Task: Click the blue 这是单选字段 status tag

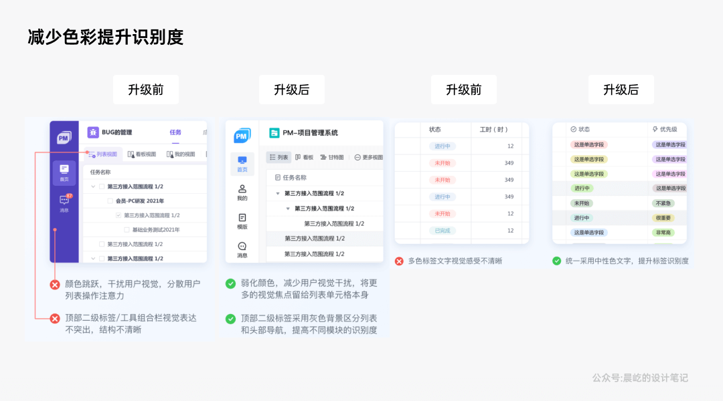Action: click(x=589, y=233)
